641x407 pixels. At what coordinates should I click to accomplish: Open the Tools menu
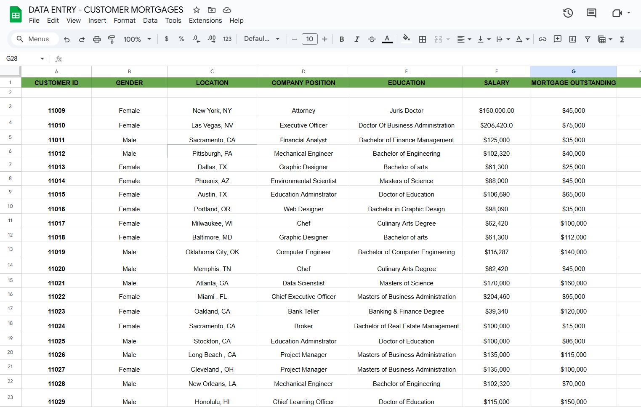(173, 21)
